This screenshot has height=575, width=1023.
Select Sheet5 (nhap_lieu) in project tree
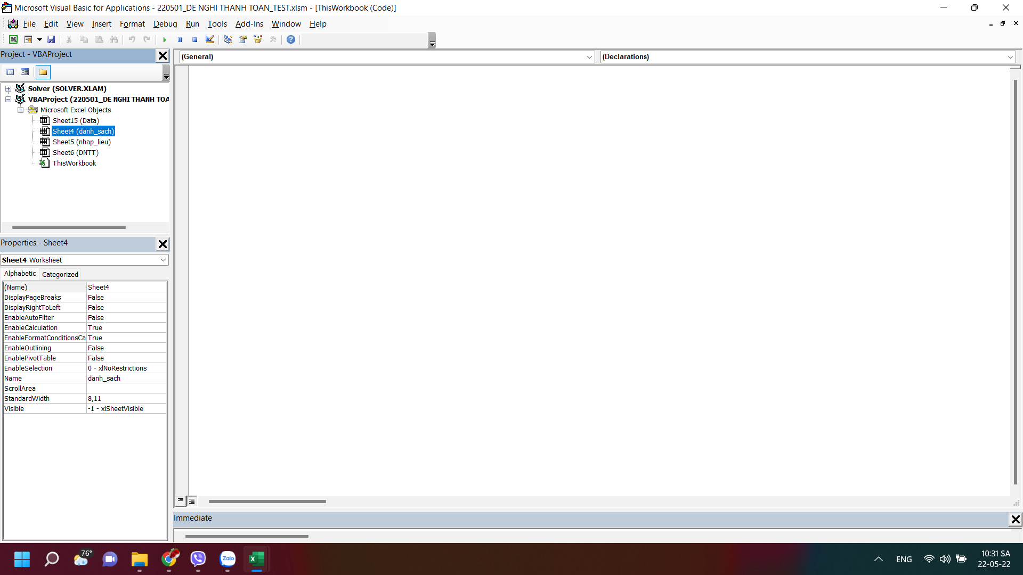pos(82,142)
